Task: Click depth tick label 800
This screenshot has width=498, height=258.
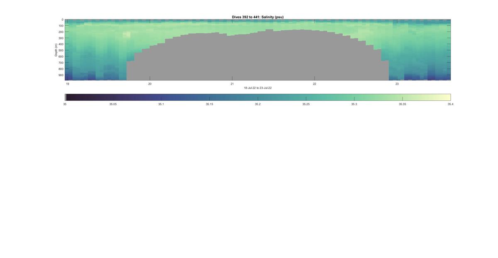Action: click(61, 69)
